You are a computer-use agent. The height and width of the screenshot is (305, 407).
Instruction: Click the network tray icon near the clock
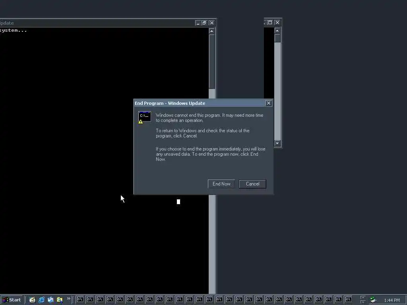point(373,300)
